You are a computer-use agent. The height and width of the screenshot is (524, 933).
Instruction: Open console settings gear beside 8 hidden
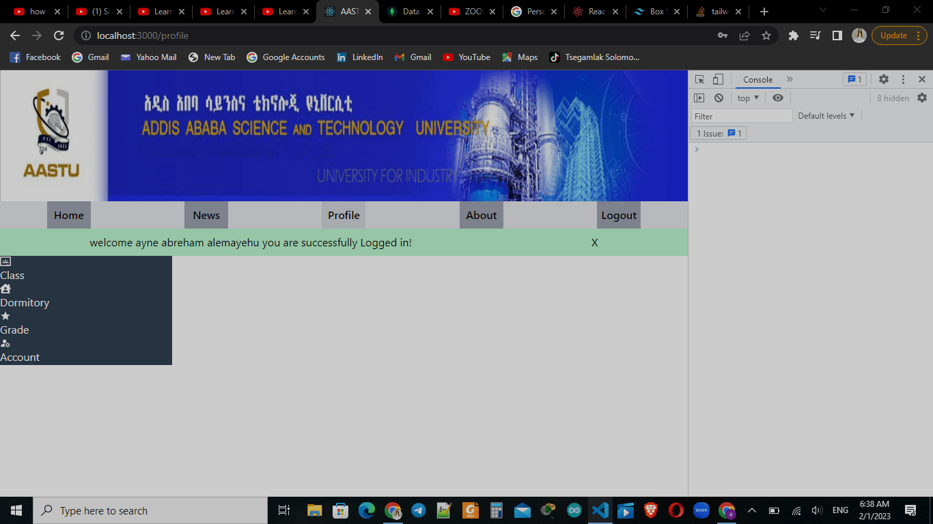point(922,98)
